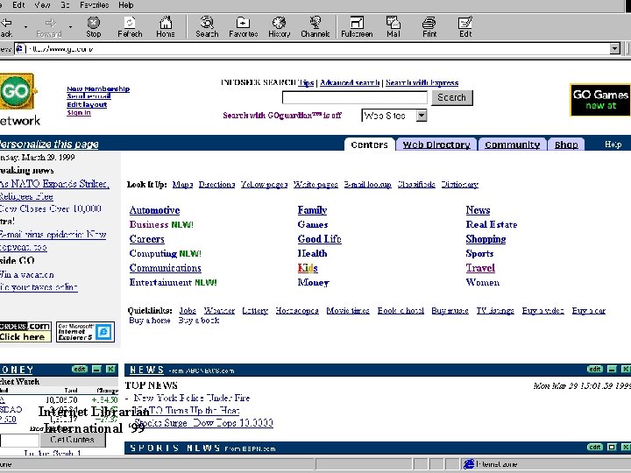Image resolution: width=631 pixels, height=473 pixels.
Task: Open the Kids center link
Action: coord(308,268)
